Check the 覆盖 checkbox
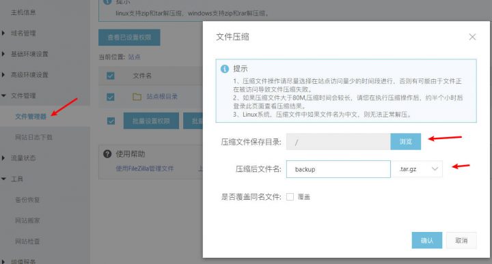Image resolution: width=492 pixels, height=264 pixels. 290,196
